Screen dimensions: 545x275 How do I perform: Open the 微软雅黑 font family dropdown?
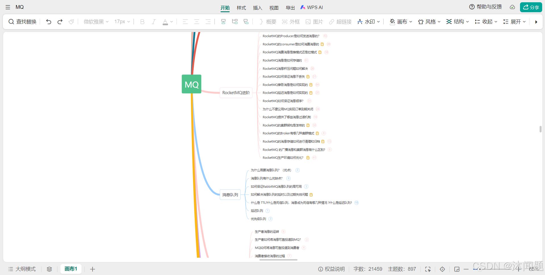[96, 22]
